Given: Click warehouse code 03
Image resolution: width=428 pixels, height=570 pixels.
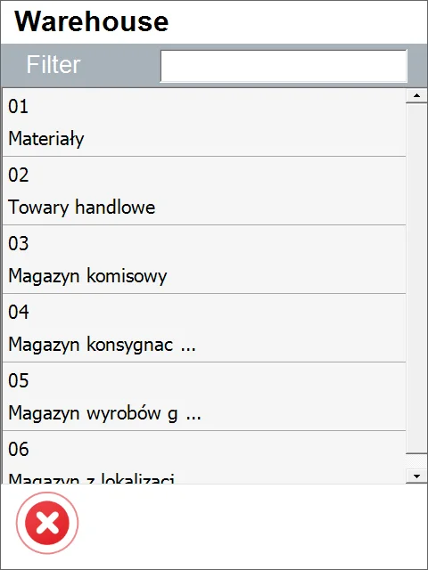Looking at the screenshot, I should 18,243.
